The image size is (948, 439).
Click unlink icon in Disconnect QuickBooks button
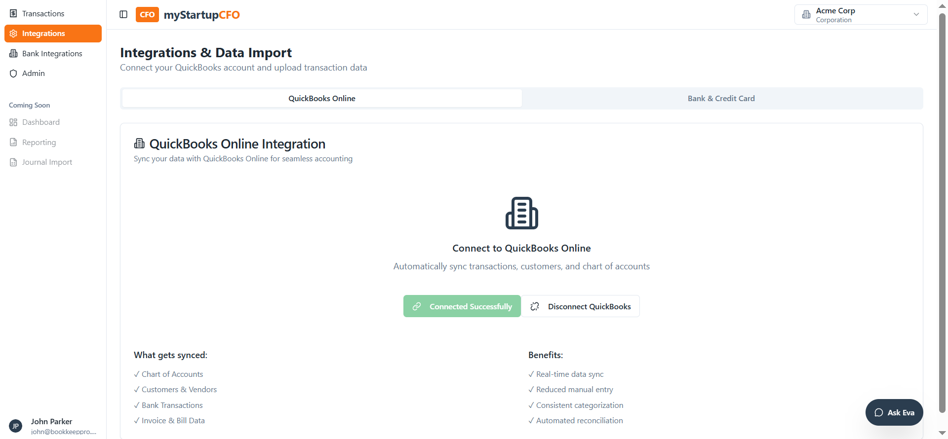tap(535, 306)
